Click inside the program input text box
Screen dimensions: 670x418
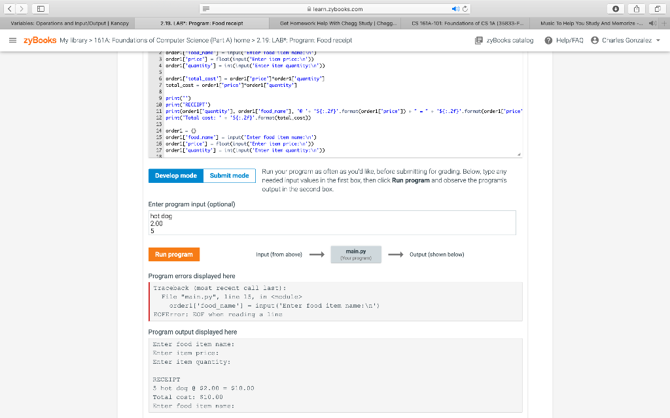327,222
